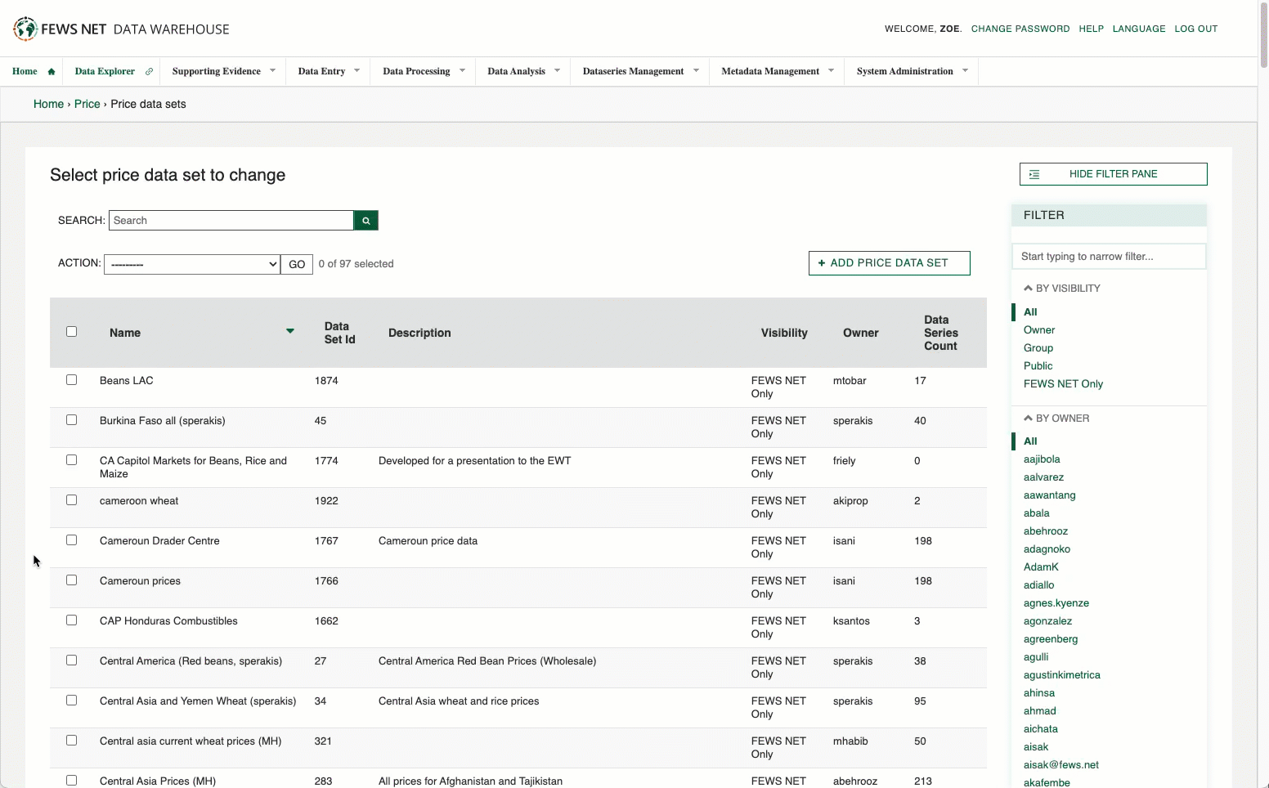Expand the System Administration menu
The height and width of the screenshot is (788, 1269).
coord(912,72)
